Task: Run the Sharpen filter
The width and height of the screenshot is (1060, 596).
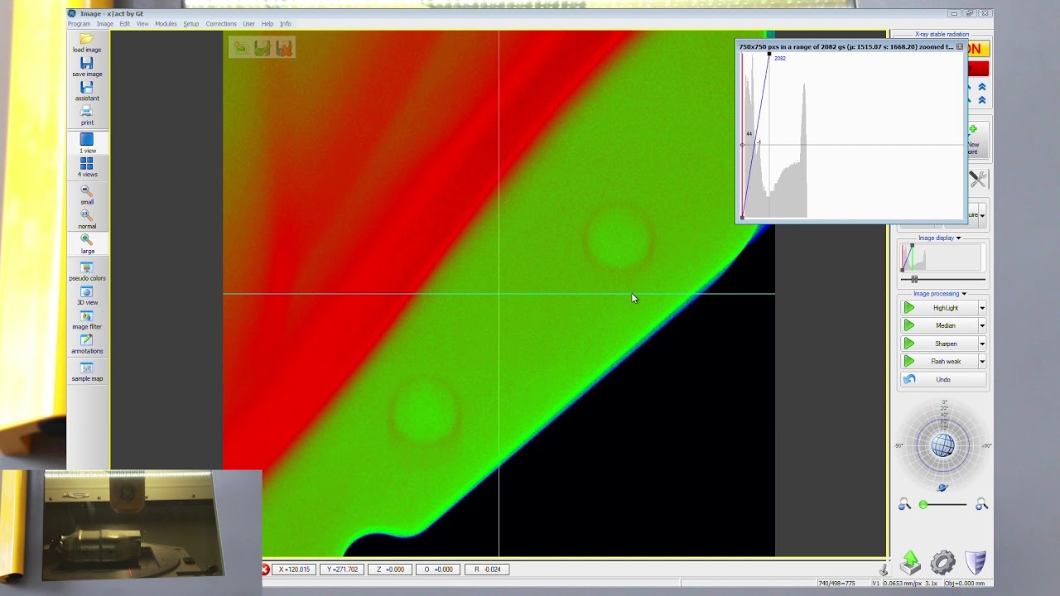Action: [939, 344]
